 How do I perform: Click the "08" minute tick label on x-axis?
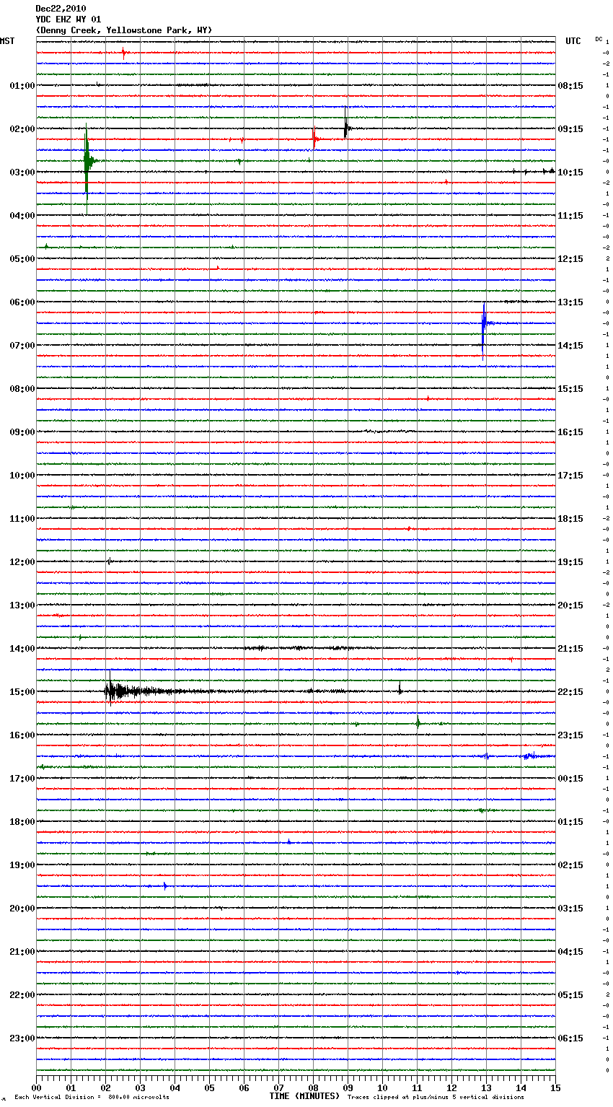click(313, 1088)
